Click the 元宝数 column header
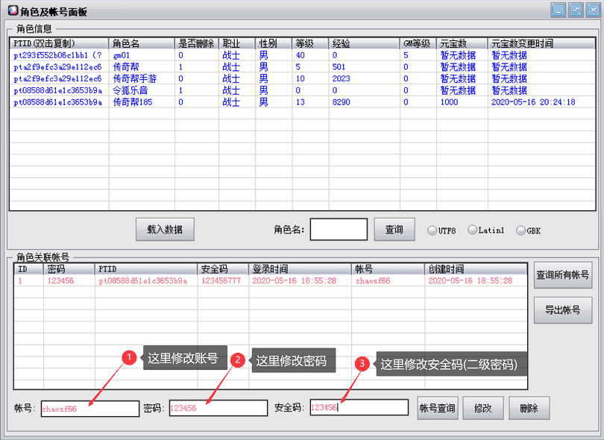This screenshot has width=604, height=440. tap(462, 43)
